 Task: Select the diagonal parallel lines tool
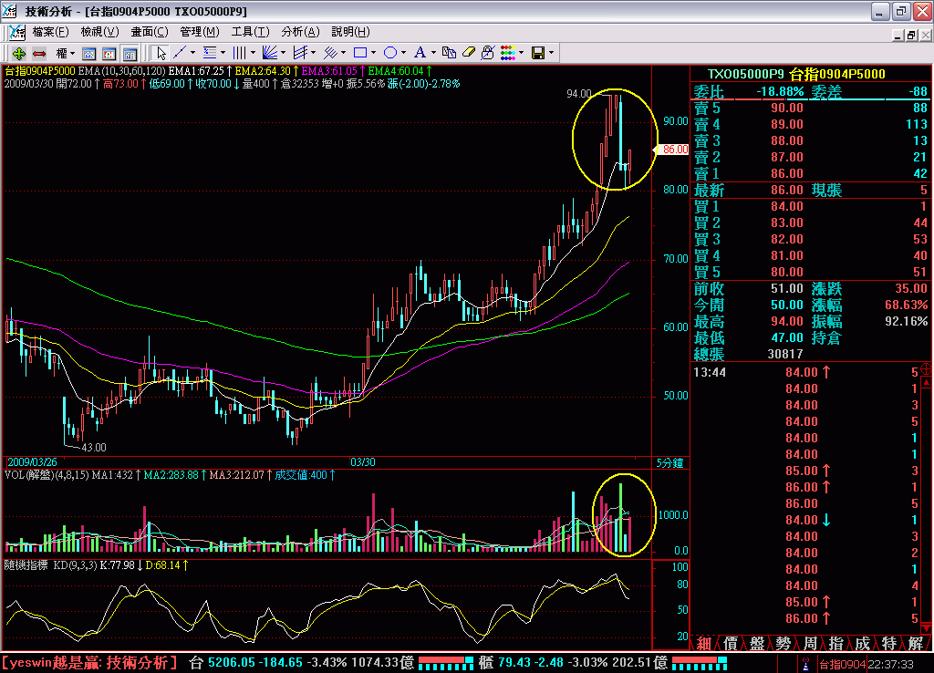(x=330, y=54)
